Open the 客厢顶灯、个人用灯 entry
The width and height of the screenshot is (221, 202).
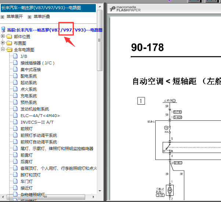click(x=59, y=168)
